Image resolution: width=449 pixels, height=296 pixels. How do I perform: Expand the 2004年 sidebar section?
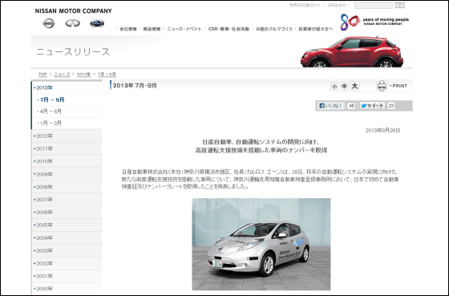(x=67, y=237)
